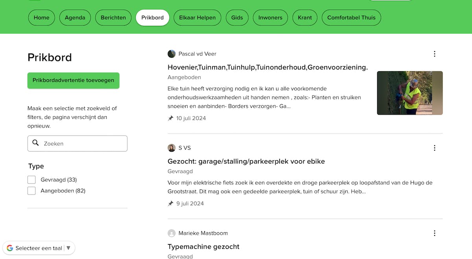Click the gardener hedge-trimming thumbnail
The width and height of the screenshot is (472, 259).
coord(409,93)
